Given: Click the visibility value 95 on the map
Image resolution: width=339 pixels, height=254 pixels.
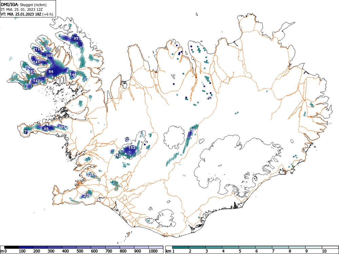Looking at the screenshot, I should click(76, 38).
